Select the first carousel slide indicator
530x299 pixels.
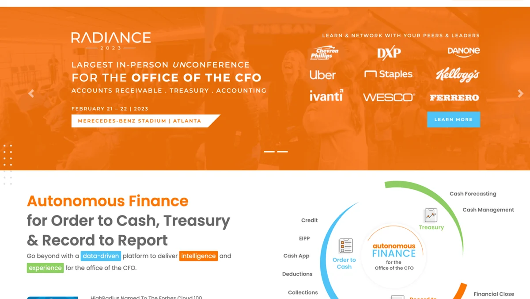point(269,152)
